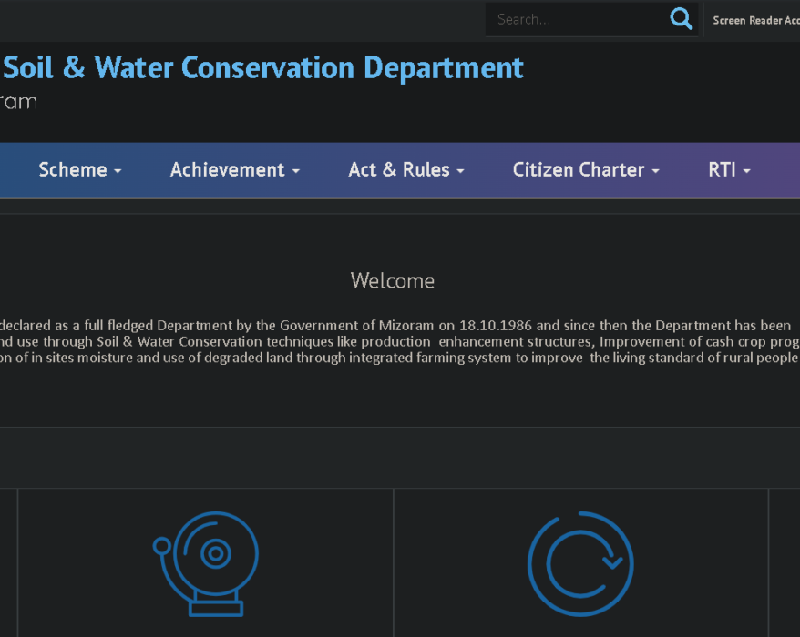Expand the Achievement dropdown menu

(x=235, y=169)
